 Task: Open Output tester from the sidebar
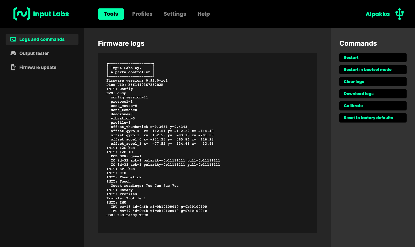click(x=34, y=53)
